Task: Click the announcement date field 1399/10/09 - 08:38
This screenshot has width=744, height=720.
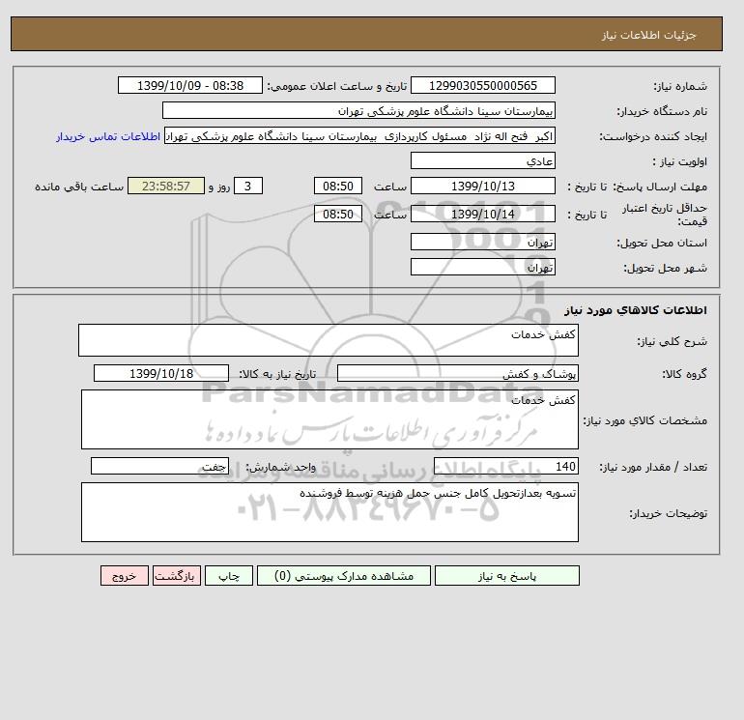Action: tap(189, 85)
